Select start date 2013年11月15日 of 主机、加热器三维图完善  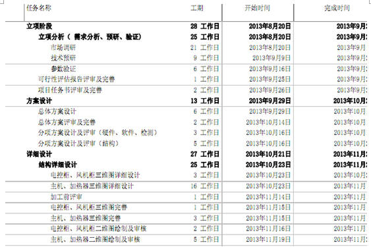[268, 218]
